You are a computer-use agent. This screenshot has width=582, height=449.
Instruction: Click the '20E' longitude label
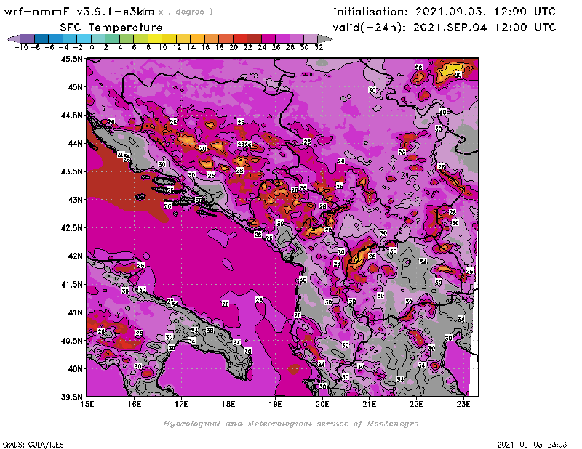coord(322,404)
